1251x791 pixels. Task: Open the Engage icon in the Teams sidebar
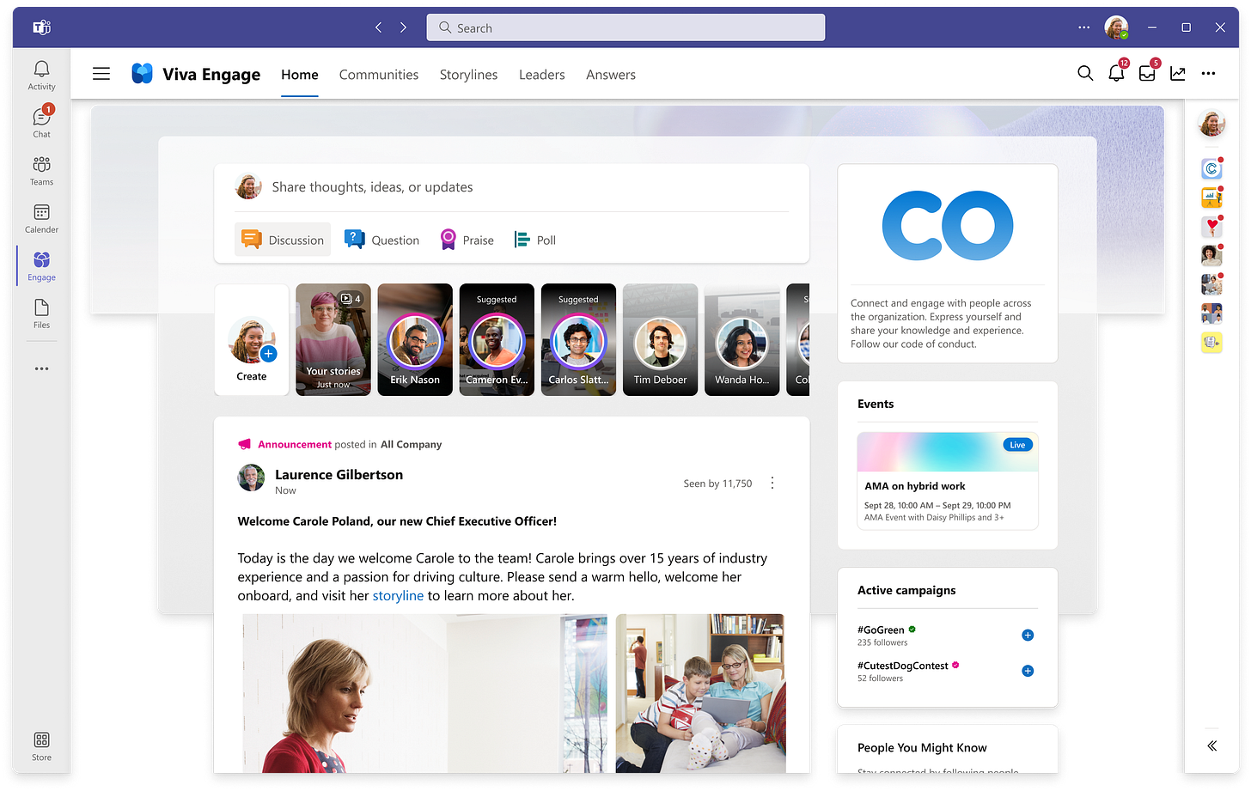pyautogui.click(x=41, y=265)
